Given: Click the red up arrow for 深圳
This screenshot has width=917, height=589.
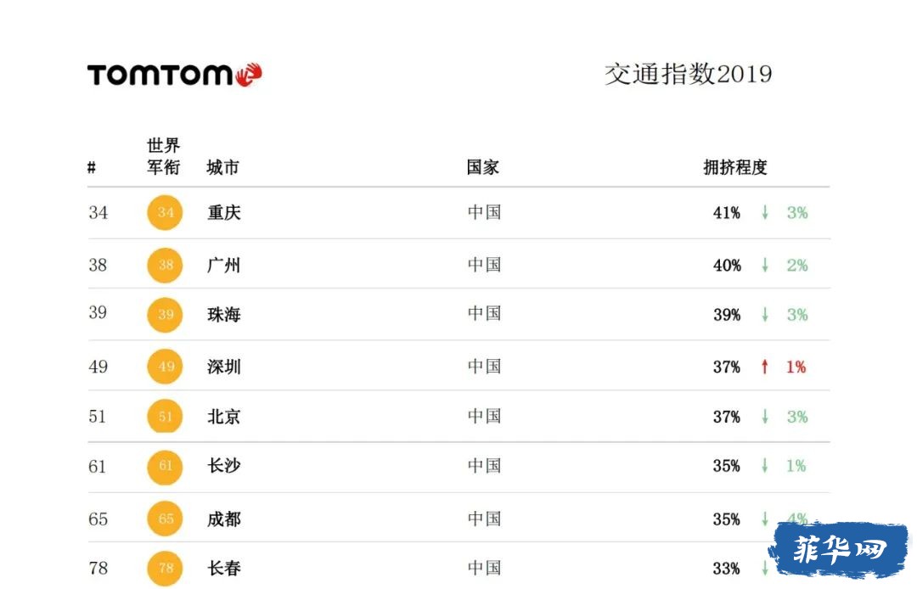Looking at the screenshot, I should pyautogui.click(x=764, y=367).
